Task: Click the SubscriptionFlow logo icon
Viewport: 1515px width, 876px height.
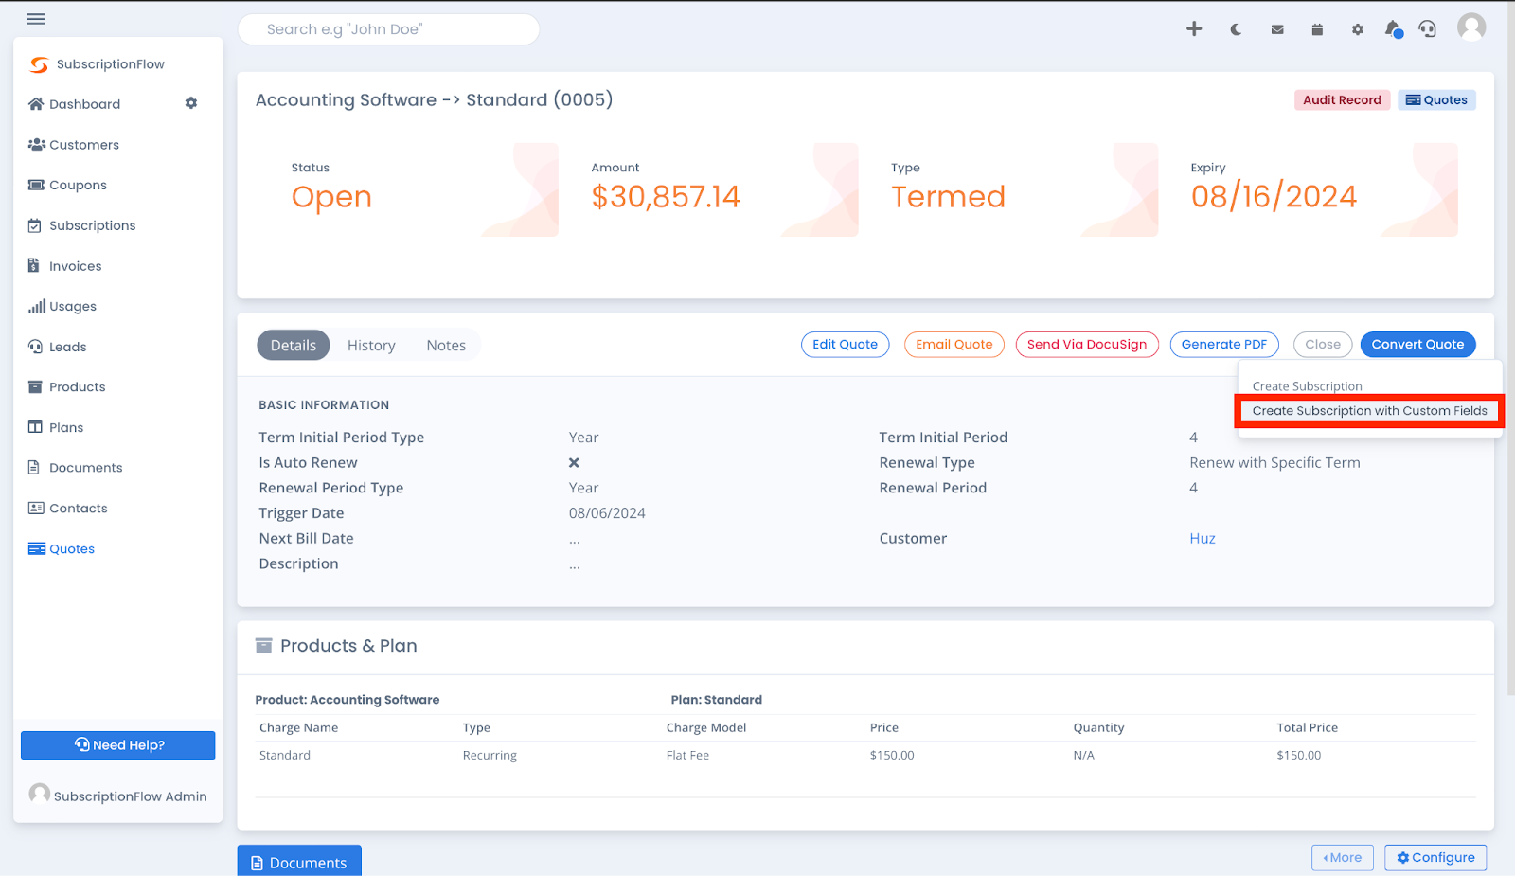Action: [39, 64]
